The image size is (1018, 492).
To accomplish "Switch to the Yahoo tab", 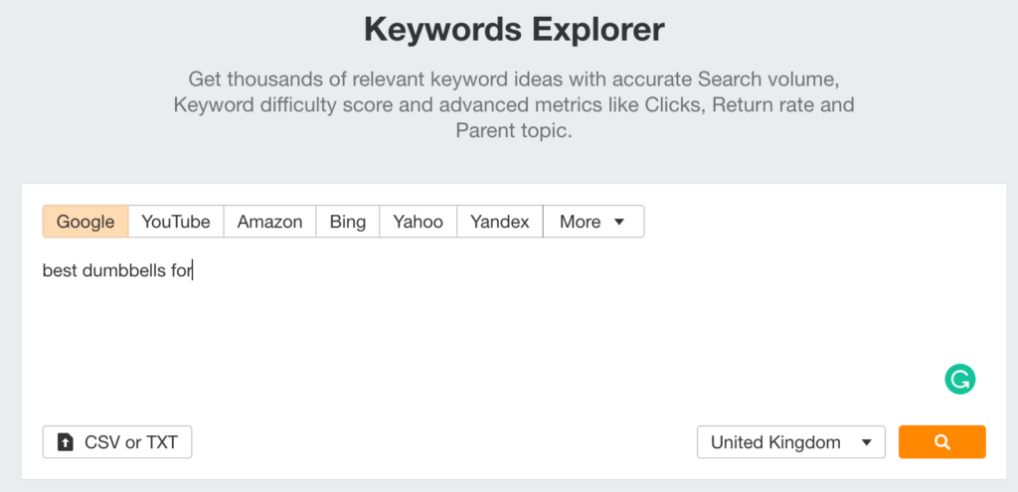I will click(x=419, y=222).
